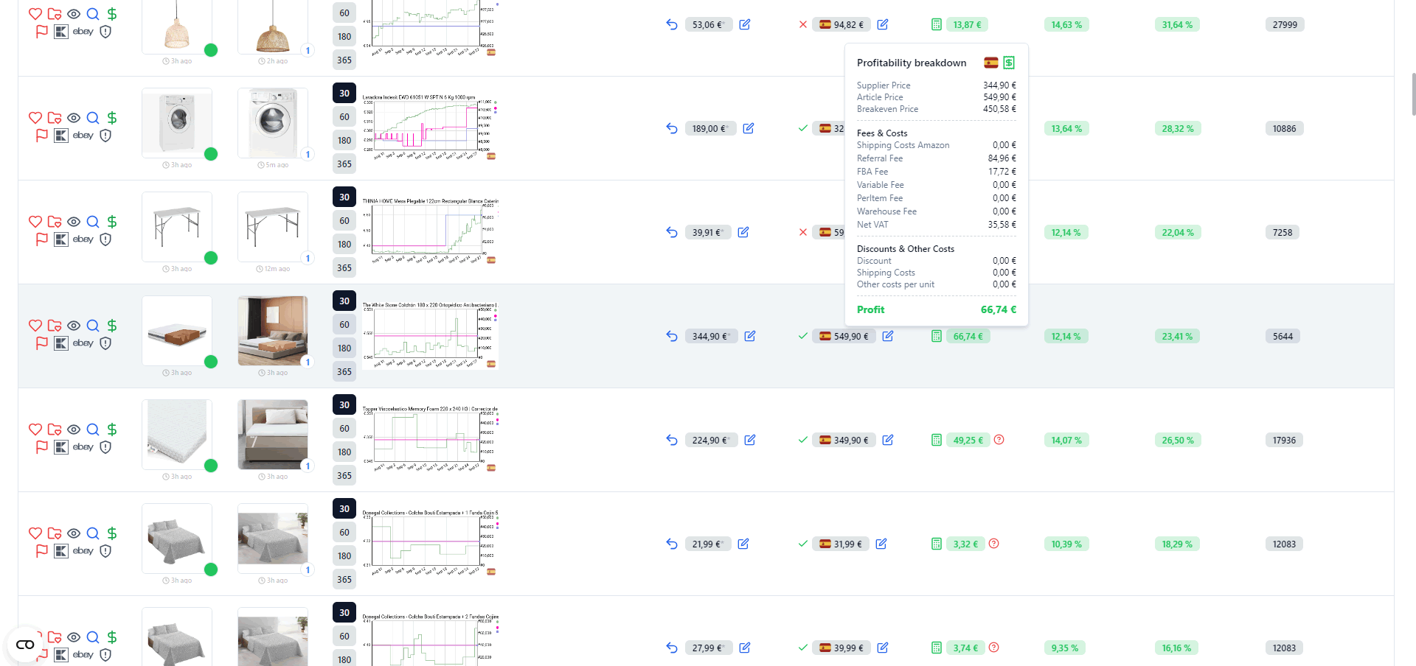Image resolution: width=1416 pixels, height=666 pixels.
Task: Edit the 344,90 € supplier price
Action: click(x=750, y=336)
